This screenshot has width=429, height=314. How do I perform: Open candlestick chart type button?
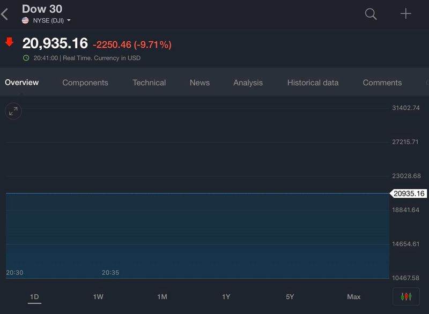tap(406, 296)
